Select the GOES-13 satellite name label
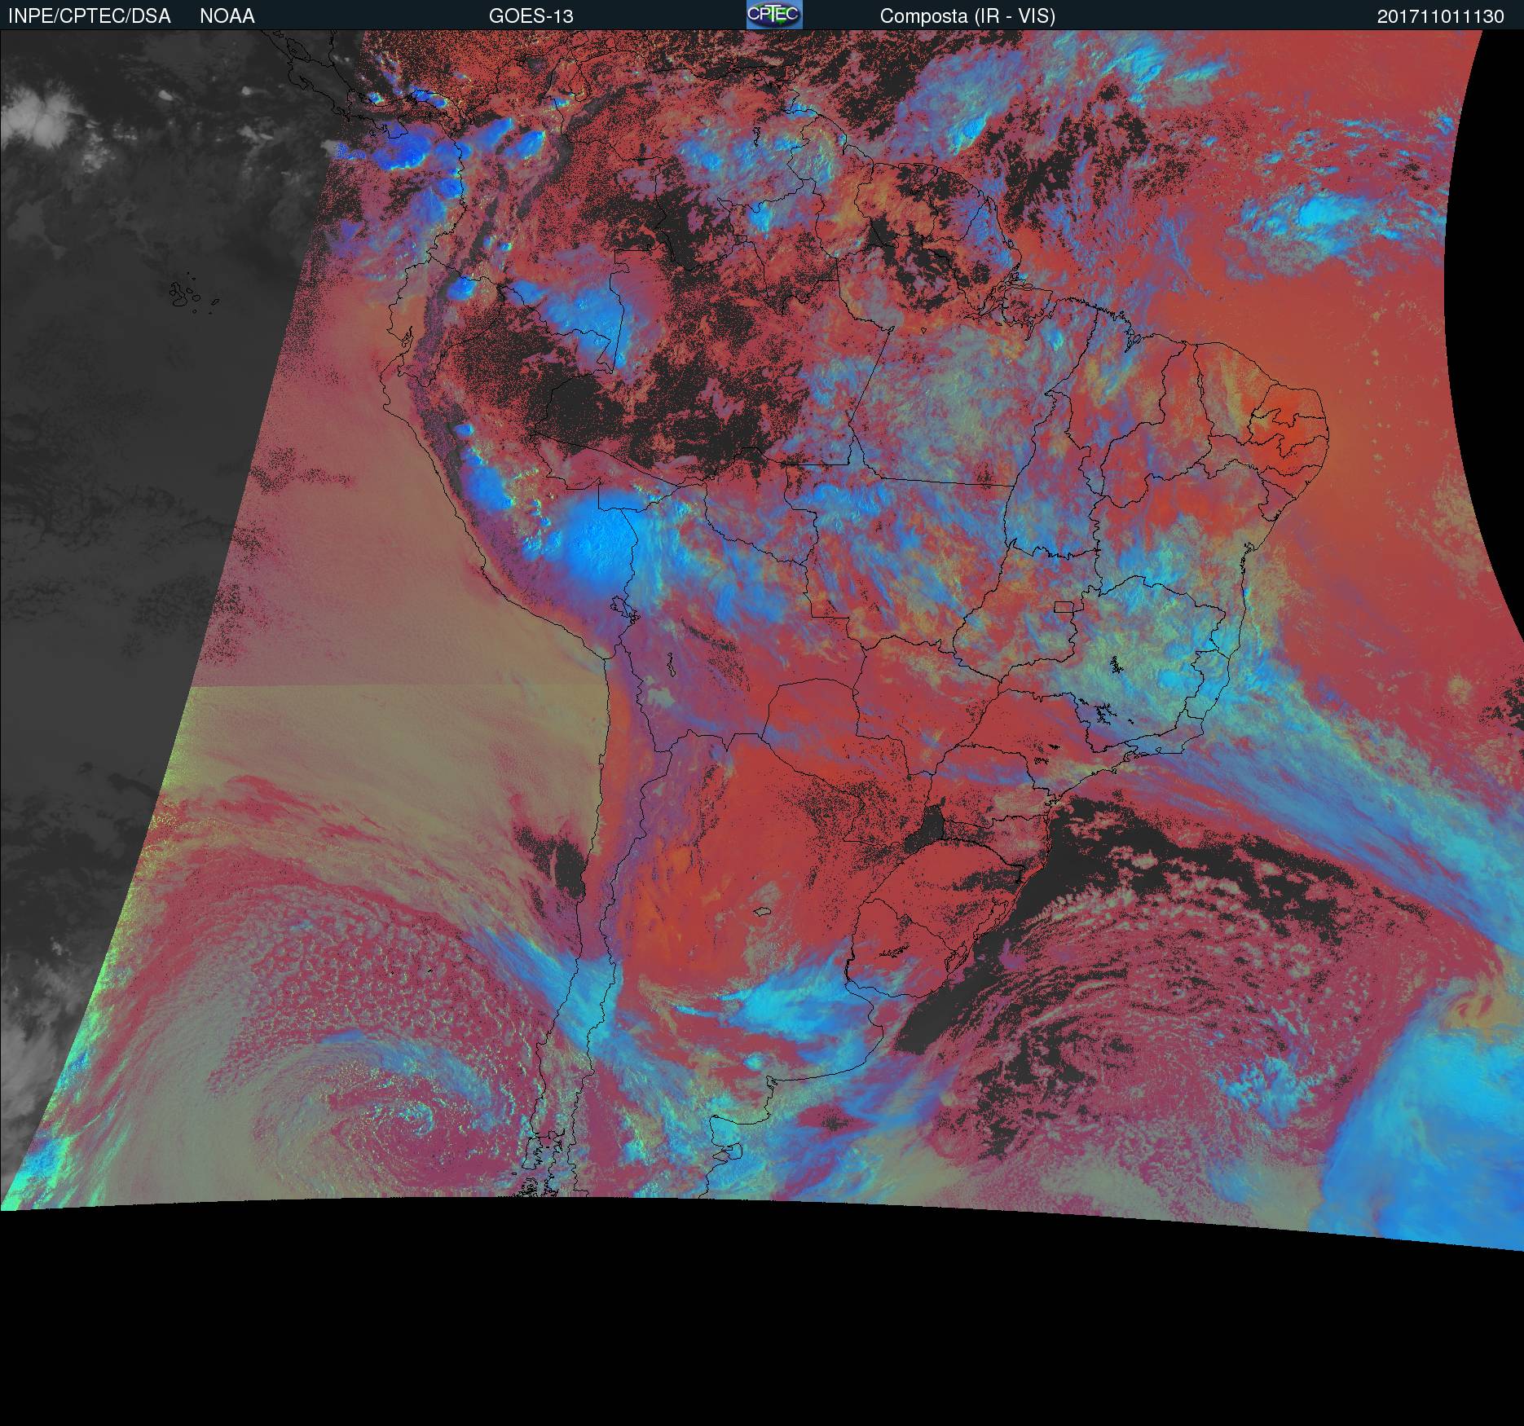Viewport: 1524px width, 1426px height. [x=531, y=16]
